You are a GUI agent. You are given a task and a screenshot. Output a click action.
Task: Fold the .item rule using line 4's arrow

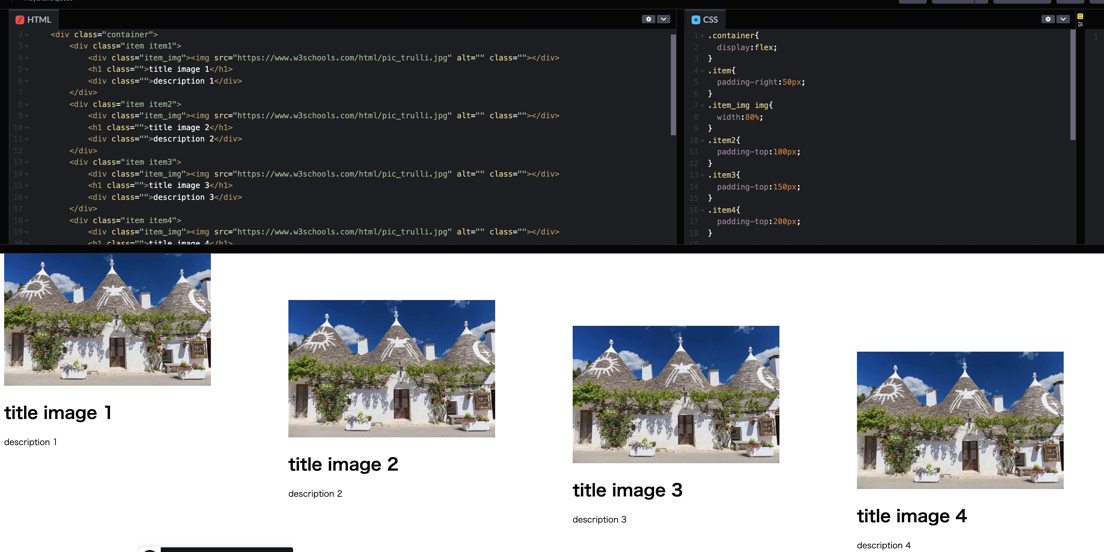pyautogui.click(x=703, y=71)
